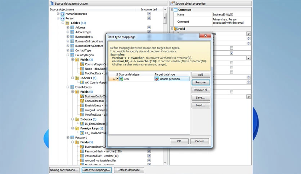The height and width of the screenshot is (174, 301).
Task: Click the Address table icon
Action: 72,28
